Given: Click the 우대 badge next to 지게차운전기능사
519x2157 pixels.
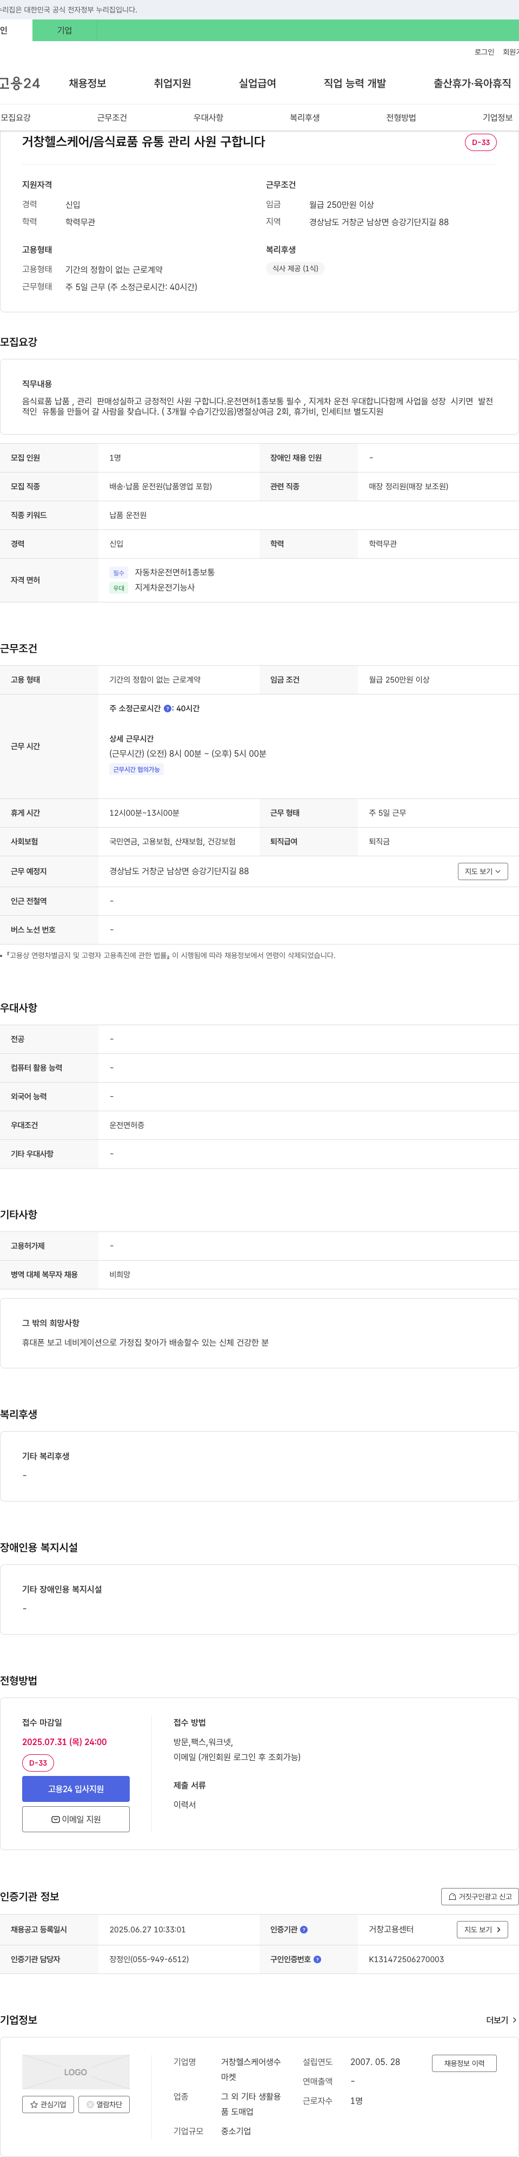Looking at the screenshot, I should [x=119, y=588].
